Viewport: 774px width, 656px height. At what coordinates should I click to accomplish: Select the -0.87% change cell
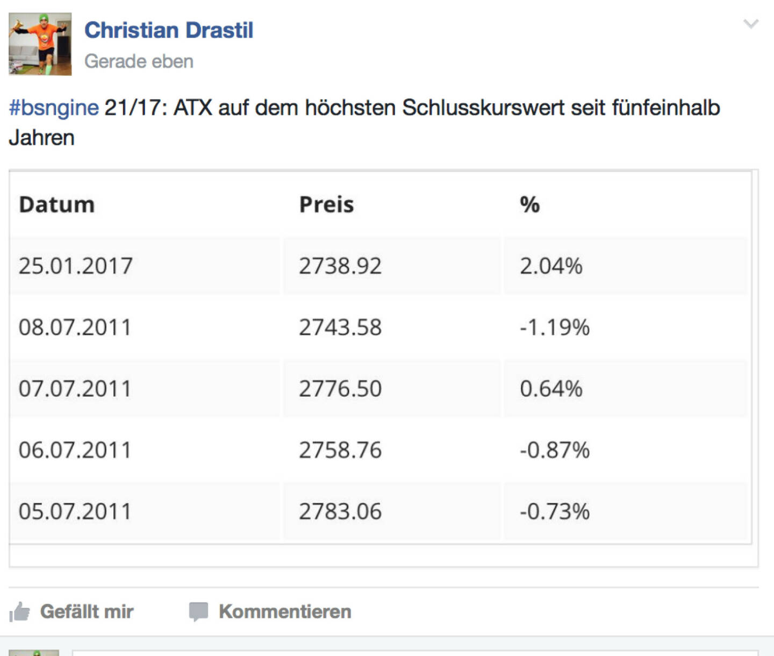(555, 450)
